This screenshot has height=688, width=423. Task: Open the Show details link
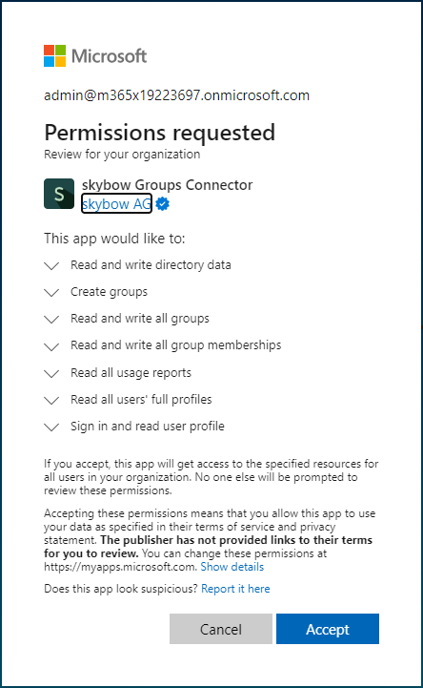(x=232, y=567)
